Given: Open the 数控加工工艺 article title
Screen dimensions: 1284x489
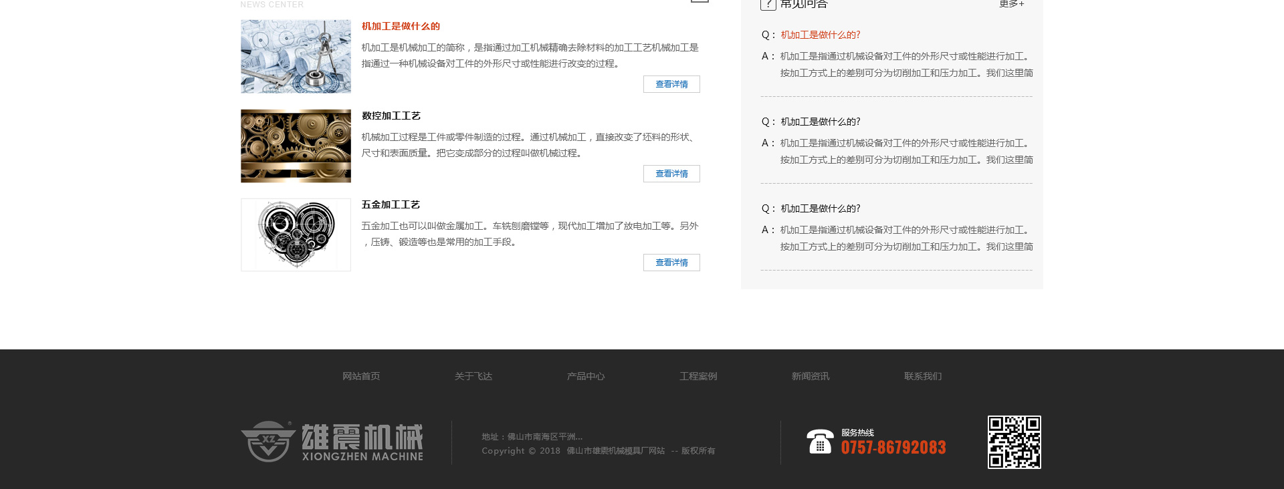Looking at the screenshot, I should (391, 116).
